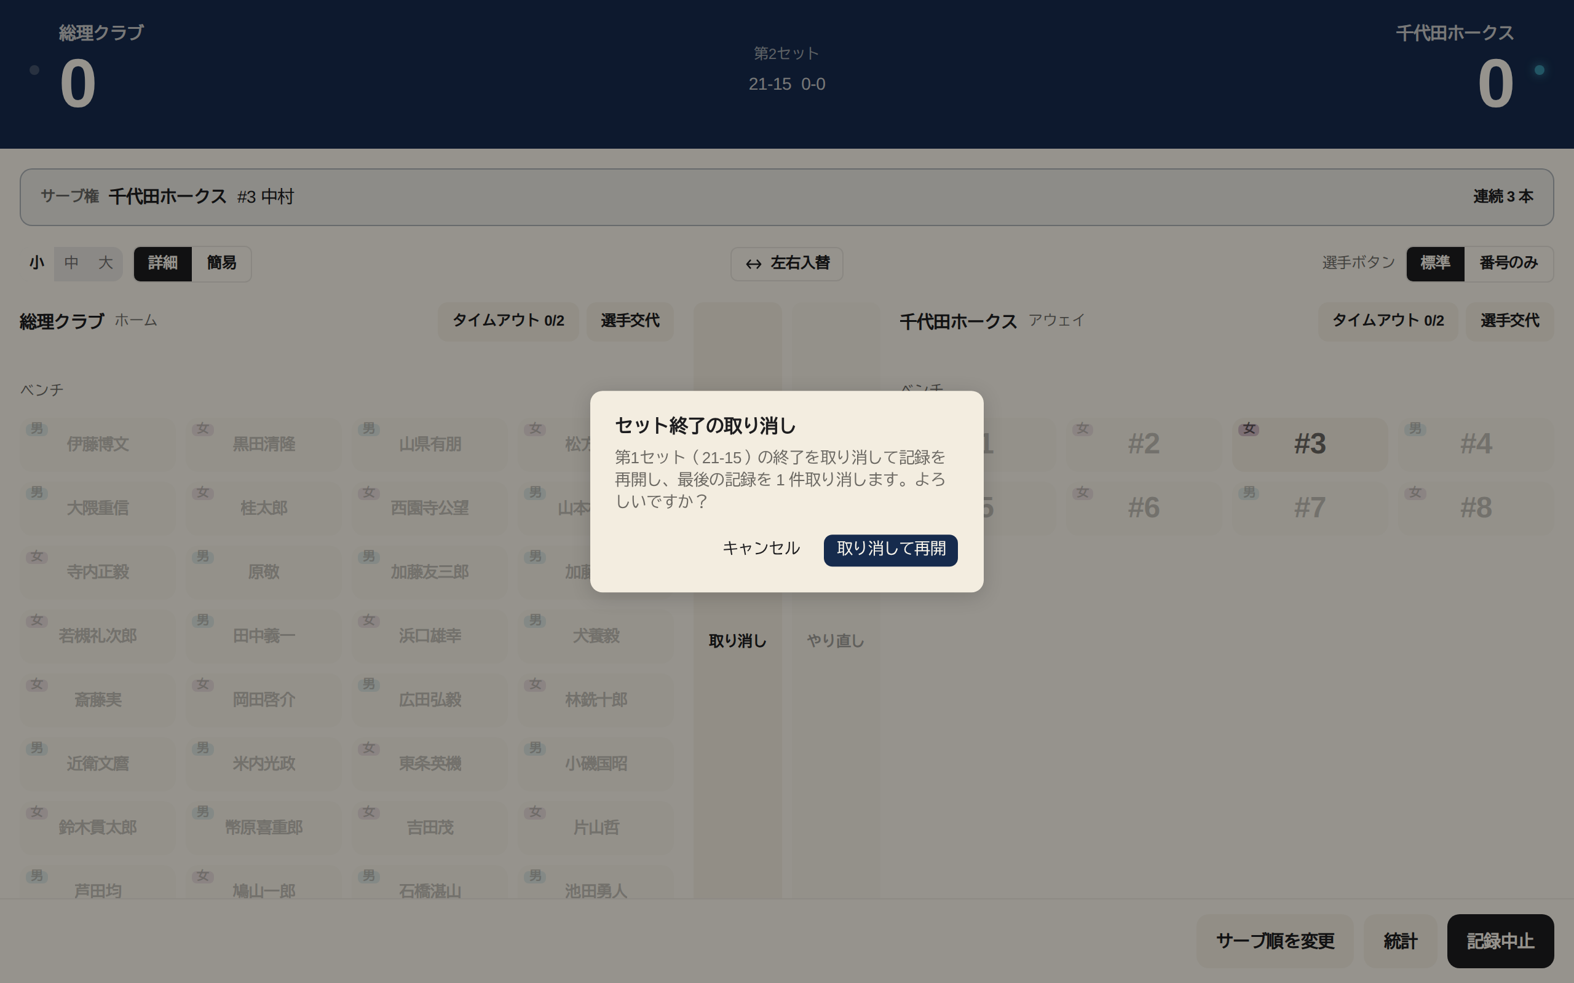This screenshot has width=1574, height=983.
Task: Select bench player 加藤友三郎
Action: point(430,572)
